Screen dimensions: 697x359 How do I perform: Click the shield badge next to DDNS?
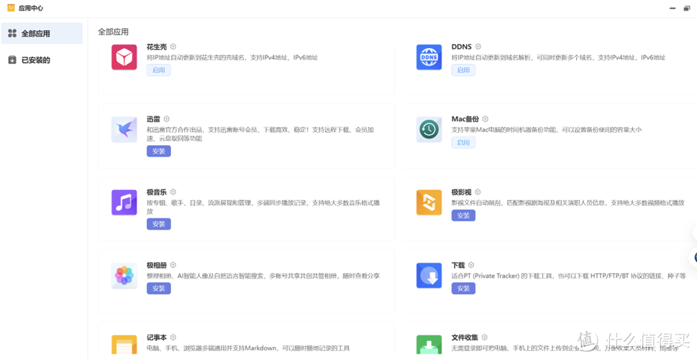click(x=478, y=47)
